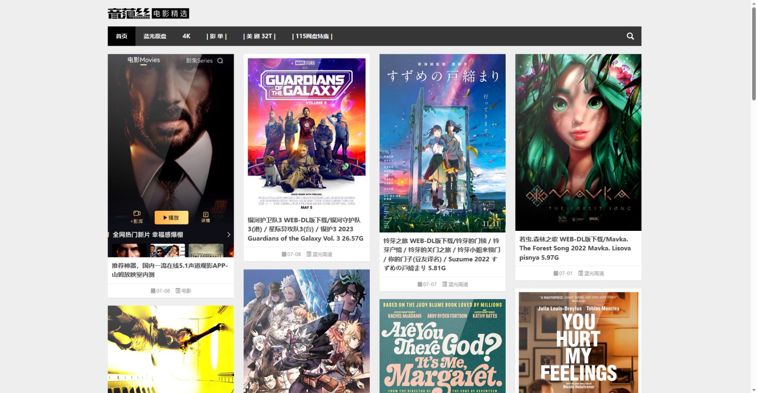757x393 pixels.
Task: Click the category icon on the 铃芽之旅 card
Action: tap(445, 285)
